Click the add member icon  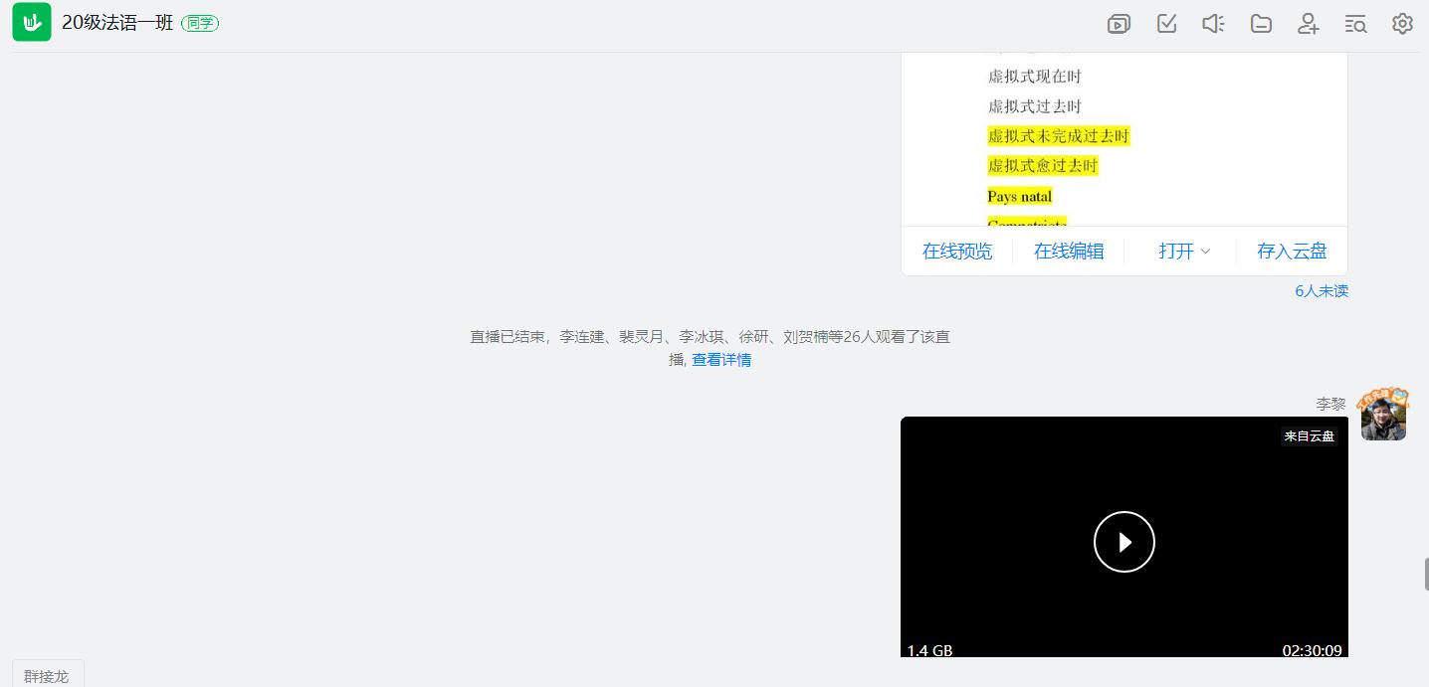click(1309, 24)
